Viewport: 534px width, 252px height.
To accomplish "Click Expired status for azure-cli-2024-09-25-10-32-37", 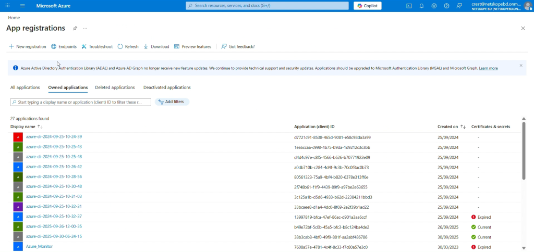I will coord(481,217).
